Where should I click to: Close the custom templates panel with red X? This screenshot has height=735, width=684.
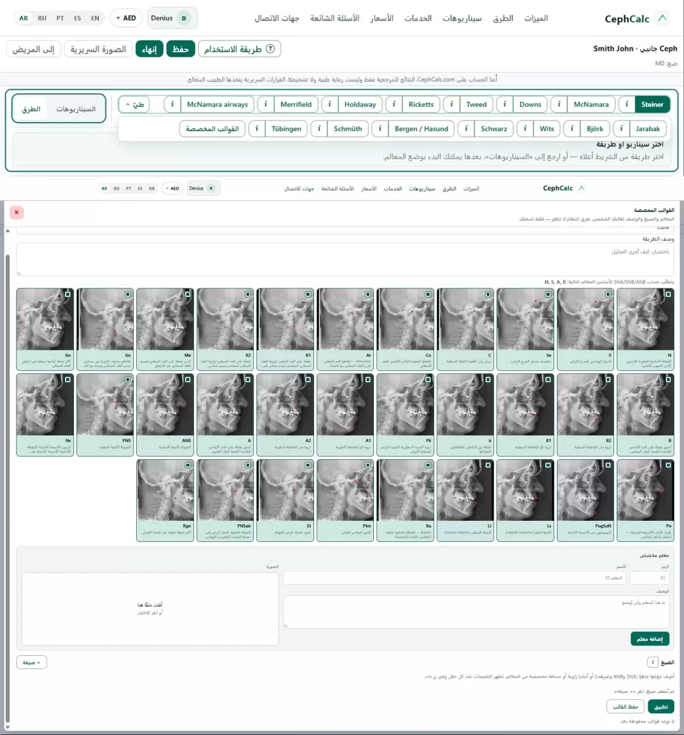point(17,213)
